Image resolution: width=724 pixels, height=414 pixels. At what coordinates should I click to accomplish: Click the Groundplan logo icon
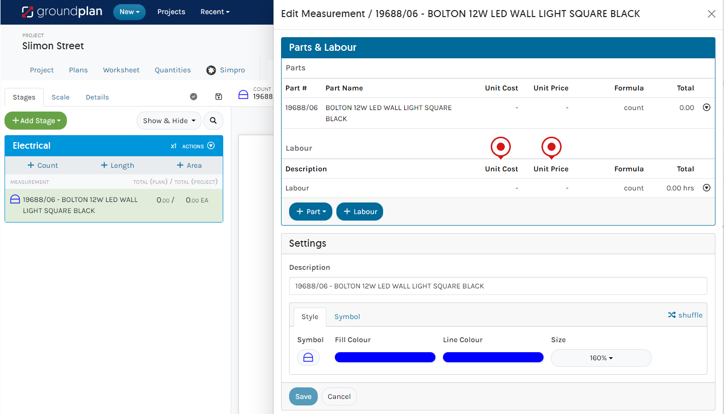(28, 12)
